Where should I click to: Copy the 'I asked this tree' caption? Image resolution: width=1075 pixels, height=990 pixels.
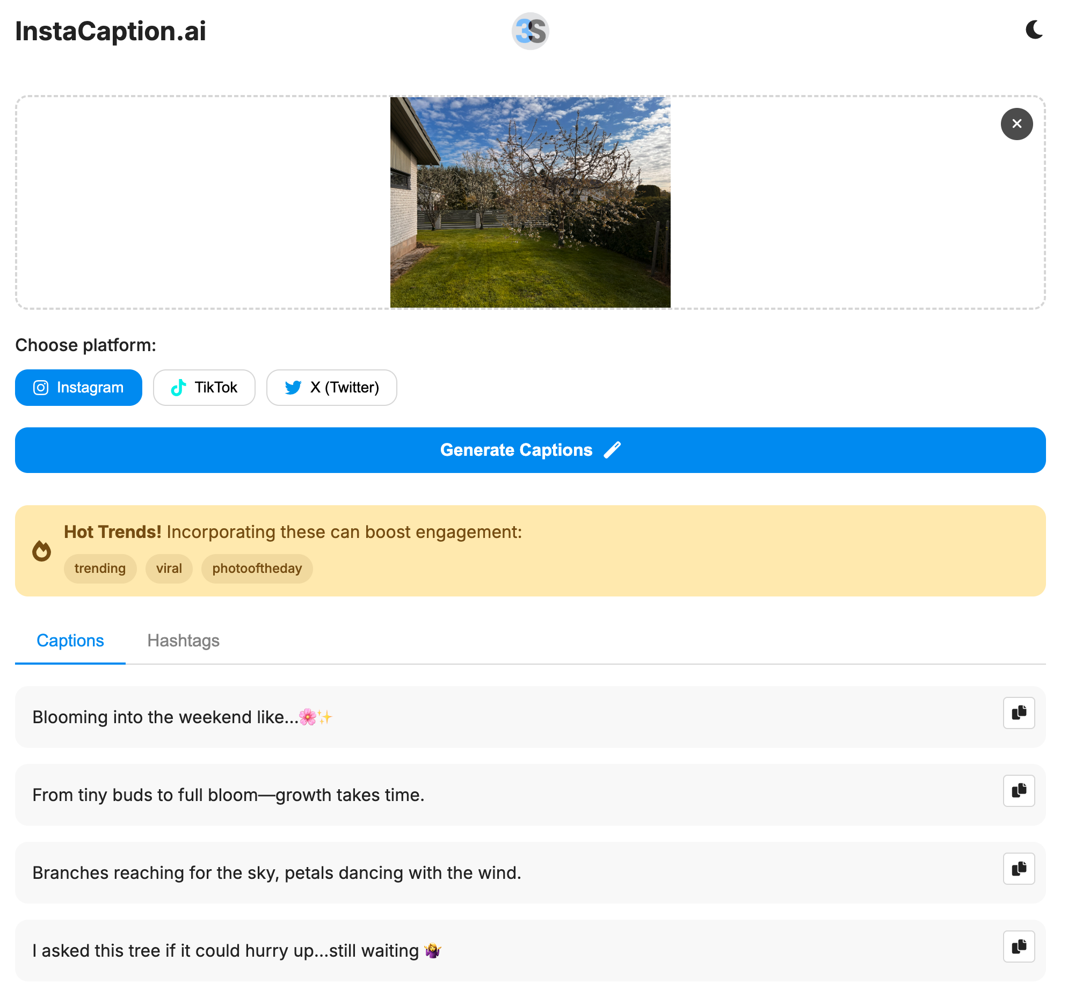click(x=1019, y=947)
